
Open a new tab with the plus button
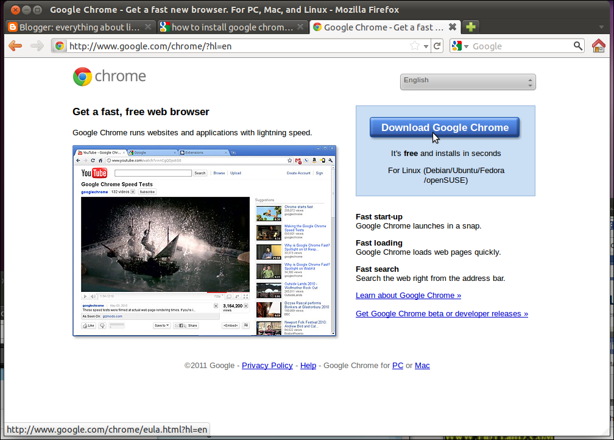pyautogui.click(x=471, y=27)
